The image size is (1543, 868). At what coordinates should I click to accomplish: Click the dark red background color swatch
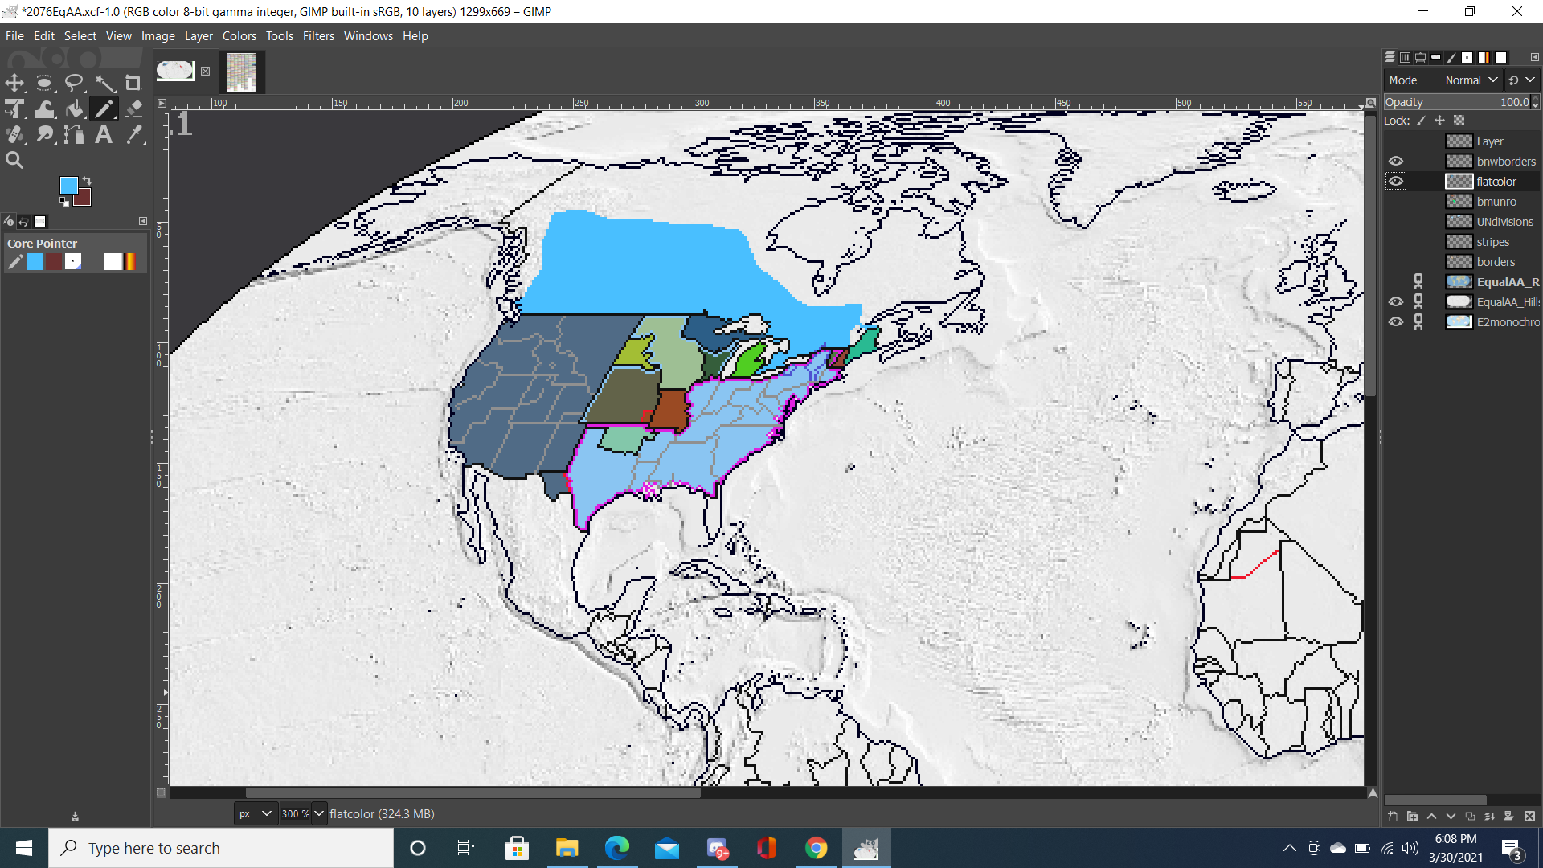pos(83,199)
